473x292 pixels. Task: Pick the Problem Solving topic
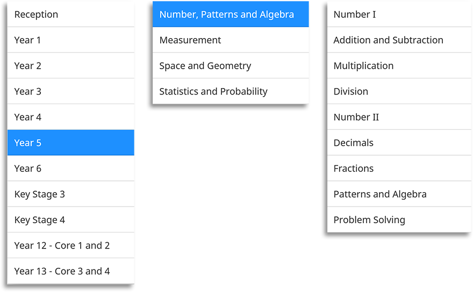point(369,220)
